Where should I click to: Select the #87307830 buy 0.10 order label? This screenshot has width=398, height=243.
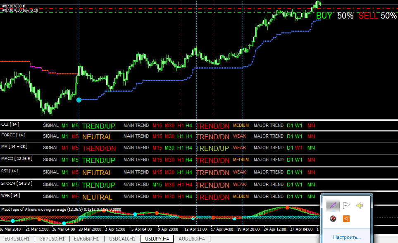click(x=20, y=10)
